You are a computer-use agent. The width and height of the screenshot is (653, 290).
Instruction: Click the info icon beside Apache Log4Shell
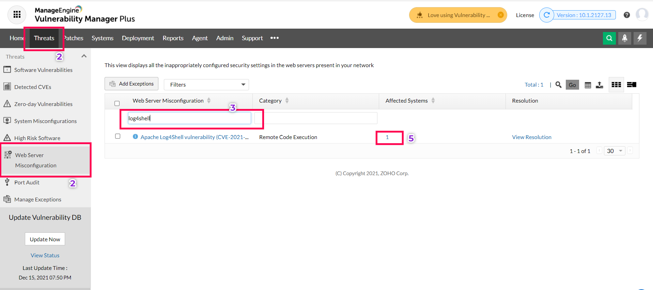click(x=135, y=137)
